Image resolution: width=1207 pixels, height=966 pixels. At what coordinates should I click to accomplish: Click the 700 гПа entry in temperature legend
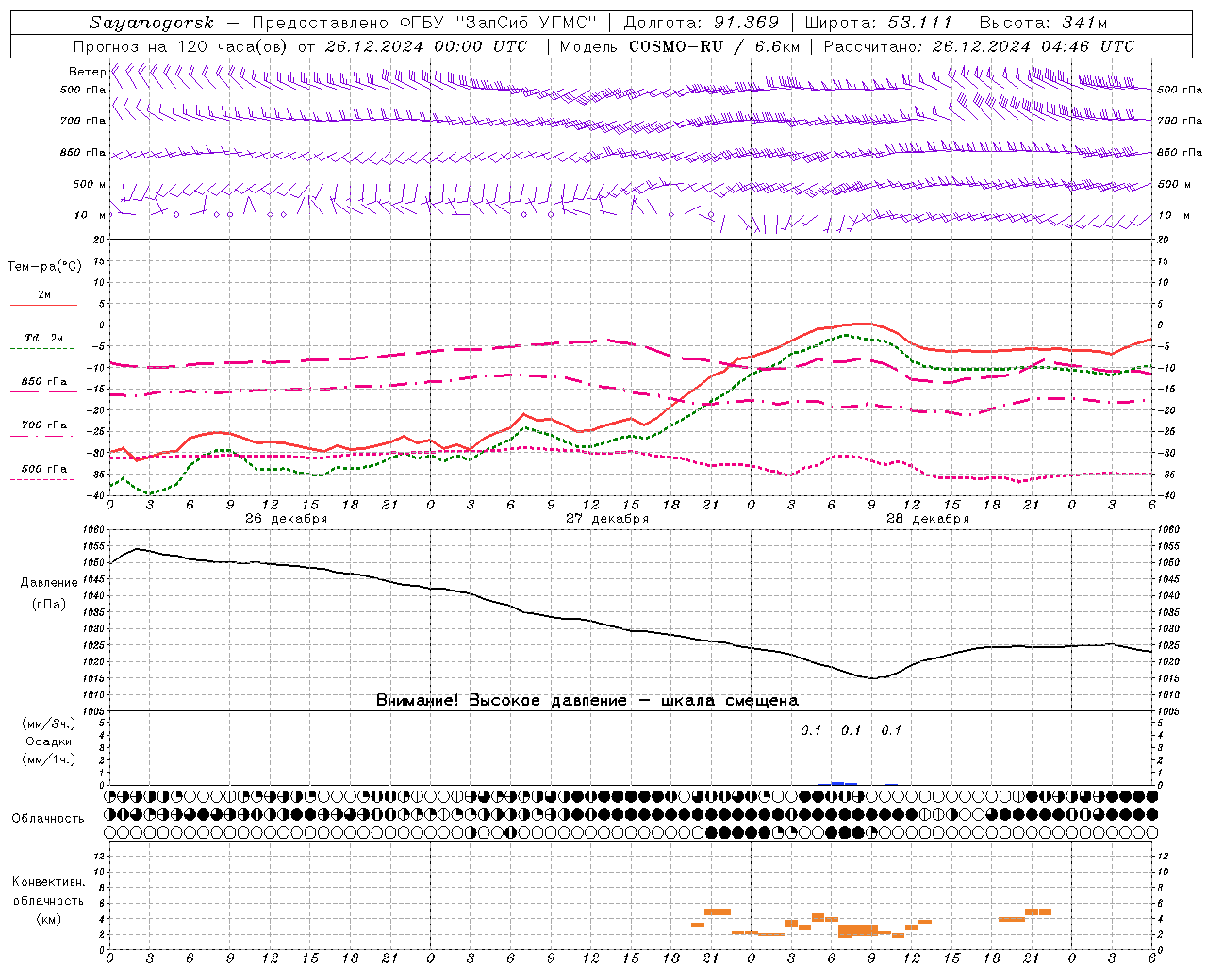[x=44, y=425]
